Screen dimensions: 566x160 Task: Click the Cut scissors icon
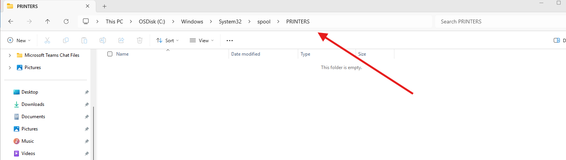pos(47,40)
